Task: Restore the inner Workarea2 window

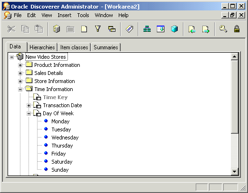Action: pos(232,15)
